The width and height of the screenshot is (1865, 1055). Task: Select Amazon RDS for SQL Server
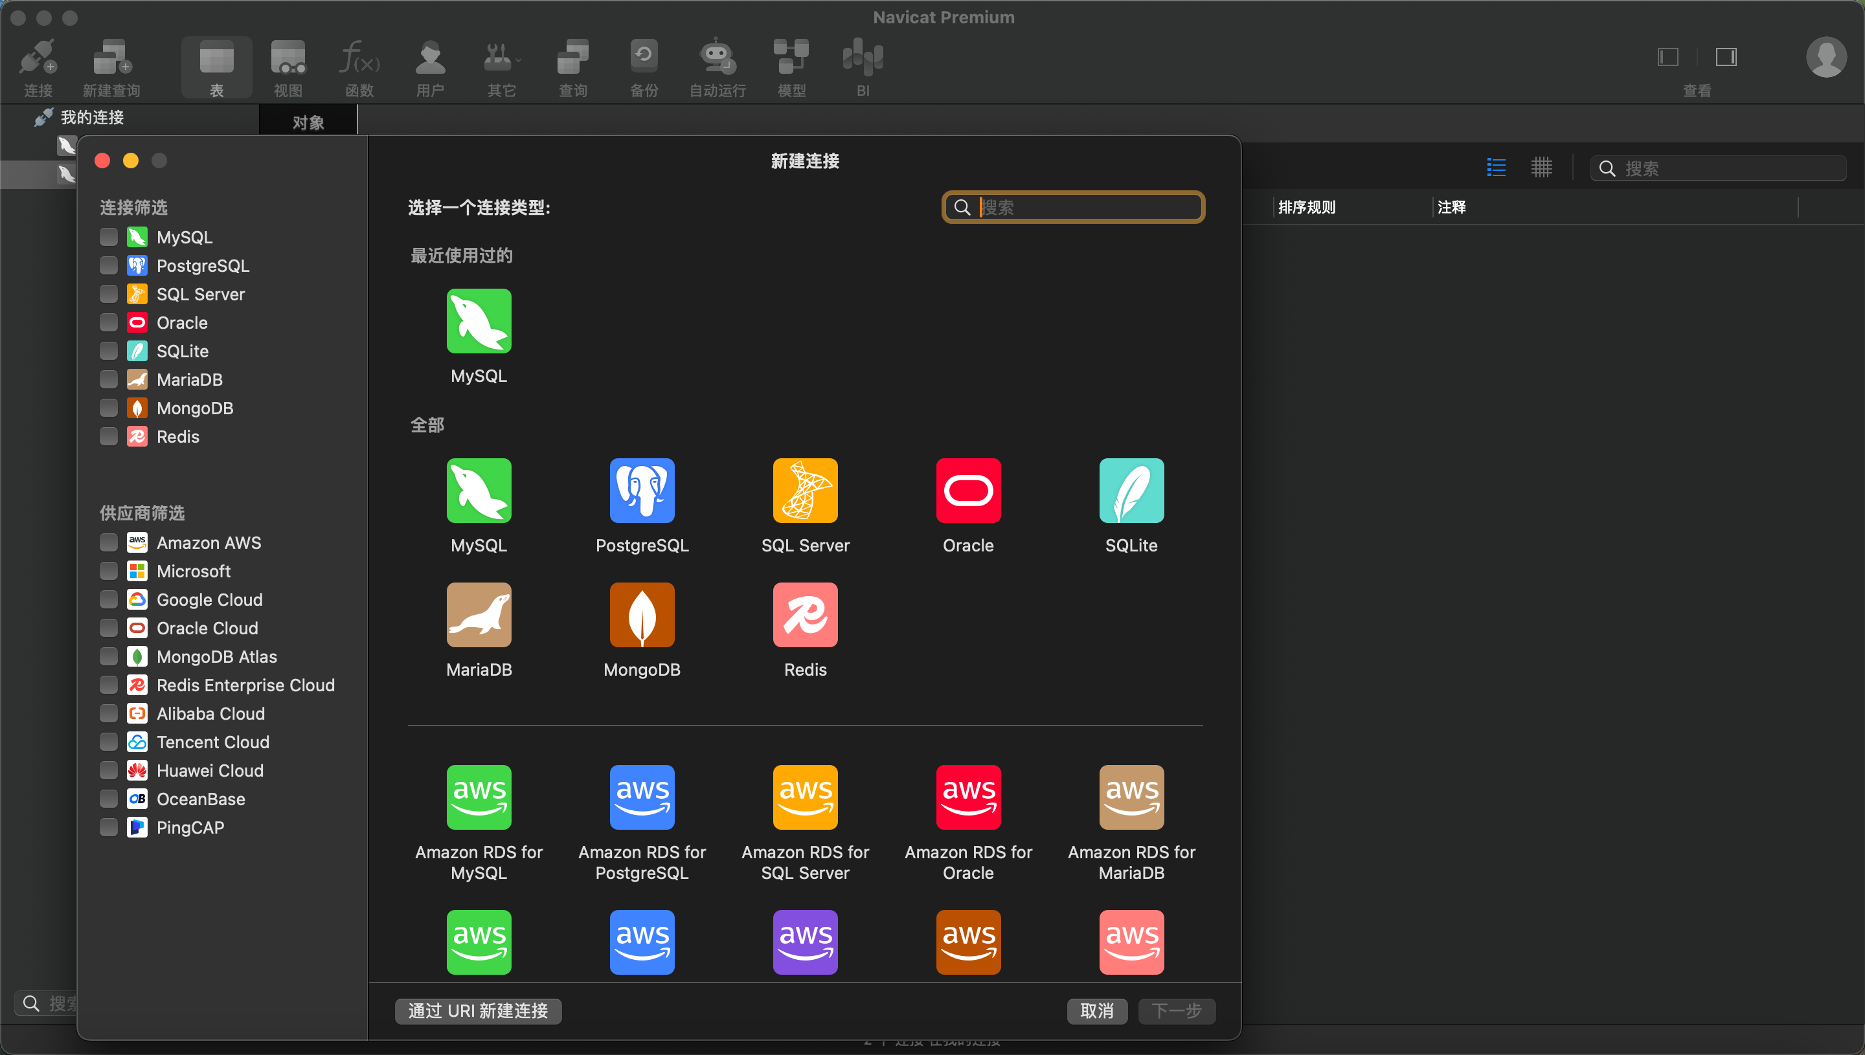804,796
